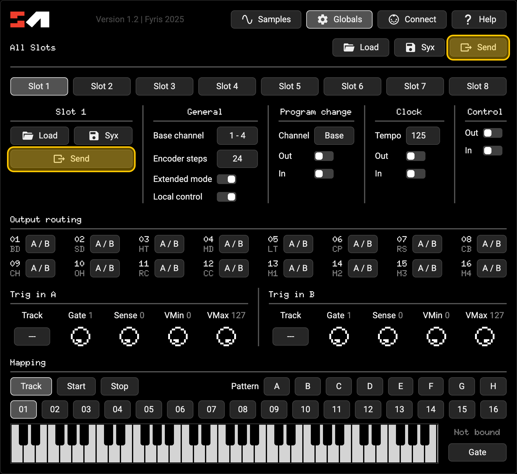517x474 pixels.
Task: Open Program change Channel dropdown
Action: [334, 136]
